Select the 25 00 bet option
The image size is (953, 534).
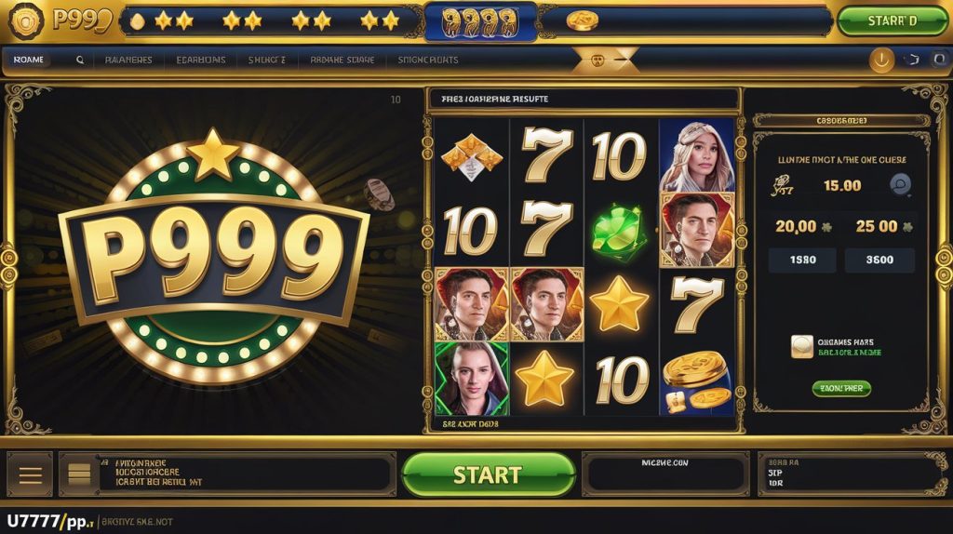tap(883, 227)
